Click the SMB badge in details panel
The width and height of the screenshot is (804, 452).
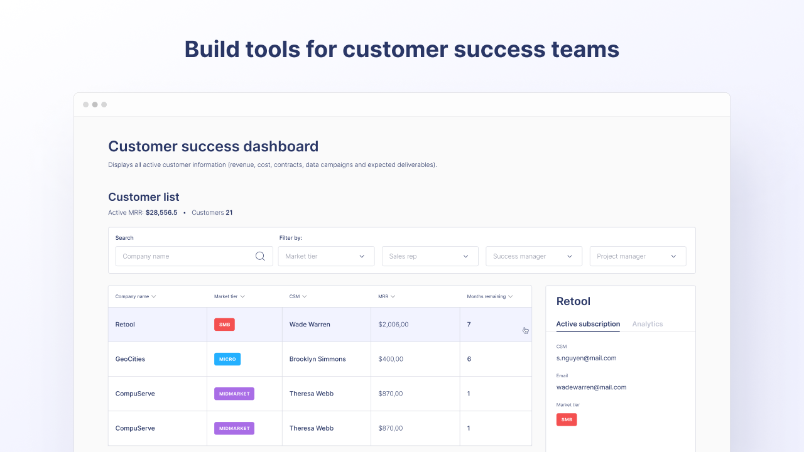pyautogui.click(x=567, y=419)
